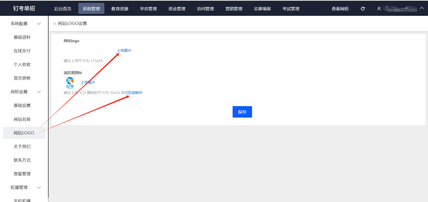Select 在线支付 in the sidebar
This screenshot has width=428, height=202.
coord(22,51)
